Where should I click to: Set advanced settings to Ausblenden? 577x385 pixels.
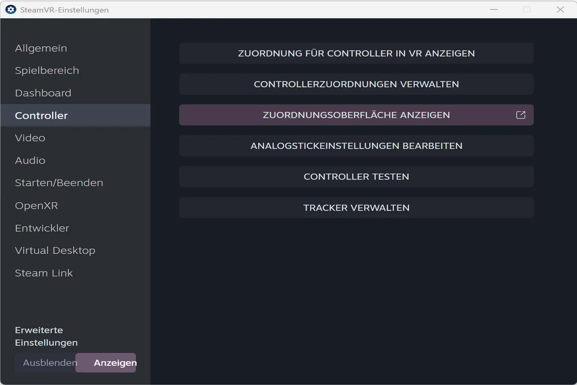(x=46, y=363)
